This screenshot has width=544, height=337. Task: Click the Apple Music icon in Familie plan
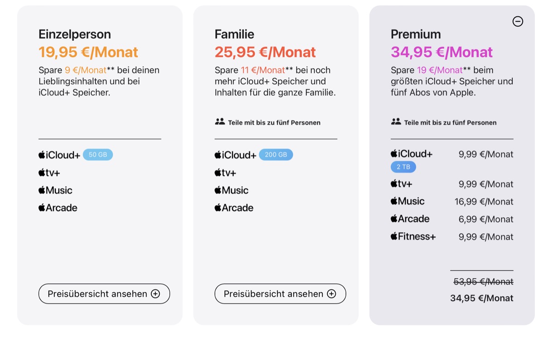coord(217,190)
